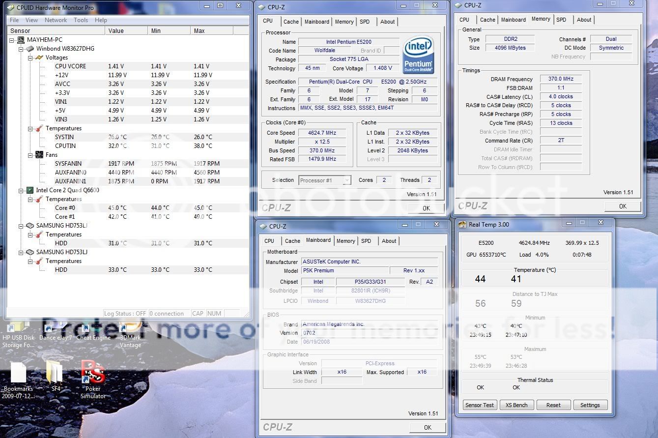This screenshot has width=658, height=438.
Task: Click the Intel Pentium logo in CPU-Z
Action: point(418,54)
